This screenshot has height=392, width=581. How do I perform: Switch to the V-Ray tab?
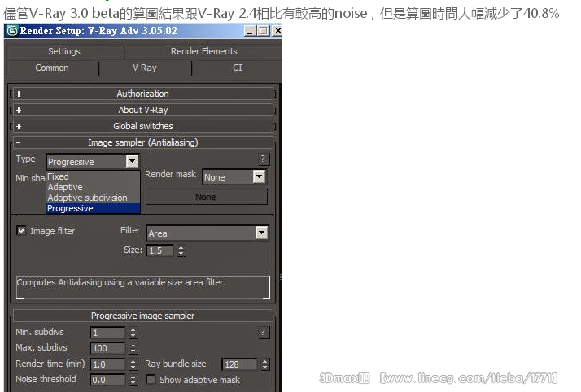pos(145,68)
